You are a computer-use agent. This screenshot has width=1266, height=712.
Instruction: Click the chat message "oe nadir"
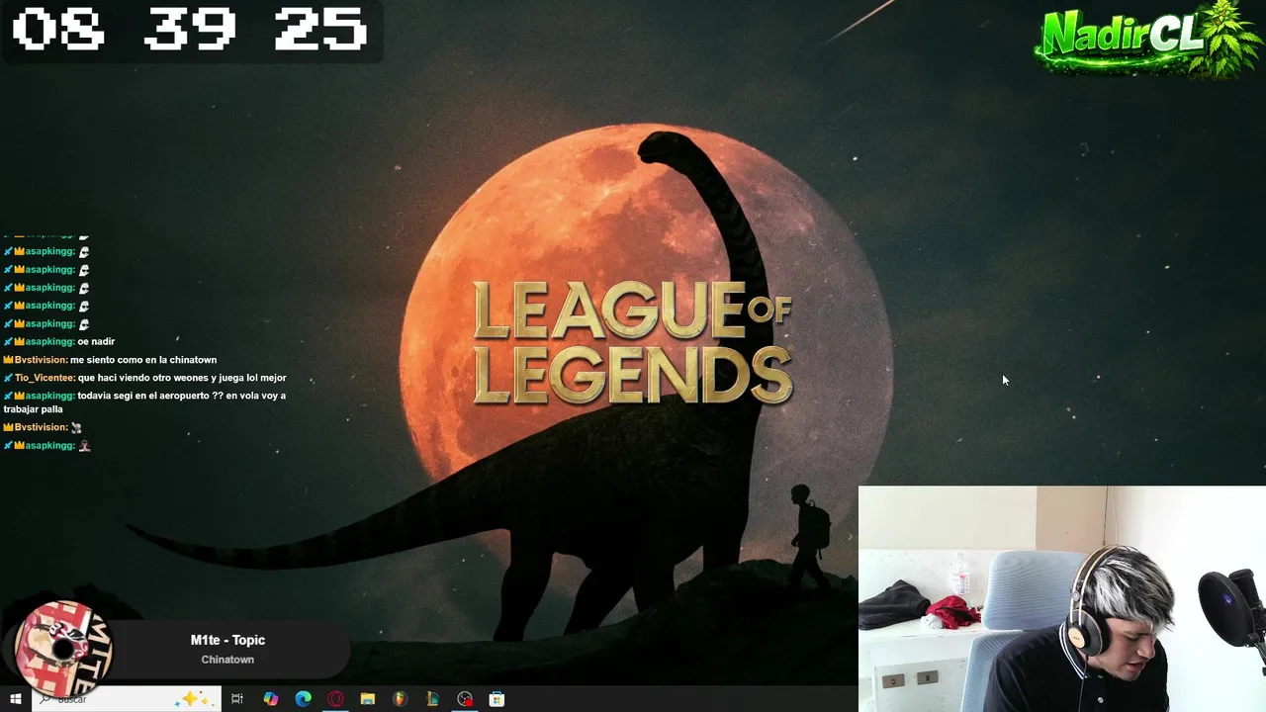tap(96, 342)
